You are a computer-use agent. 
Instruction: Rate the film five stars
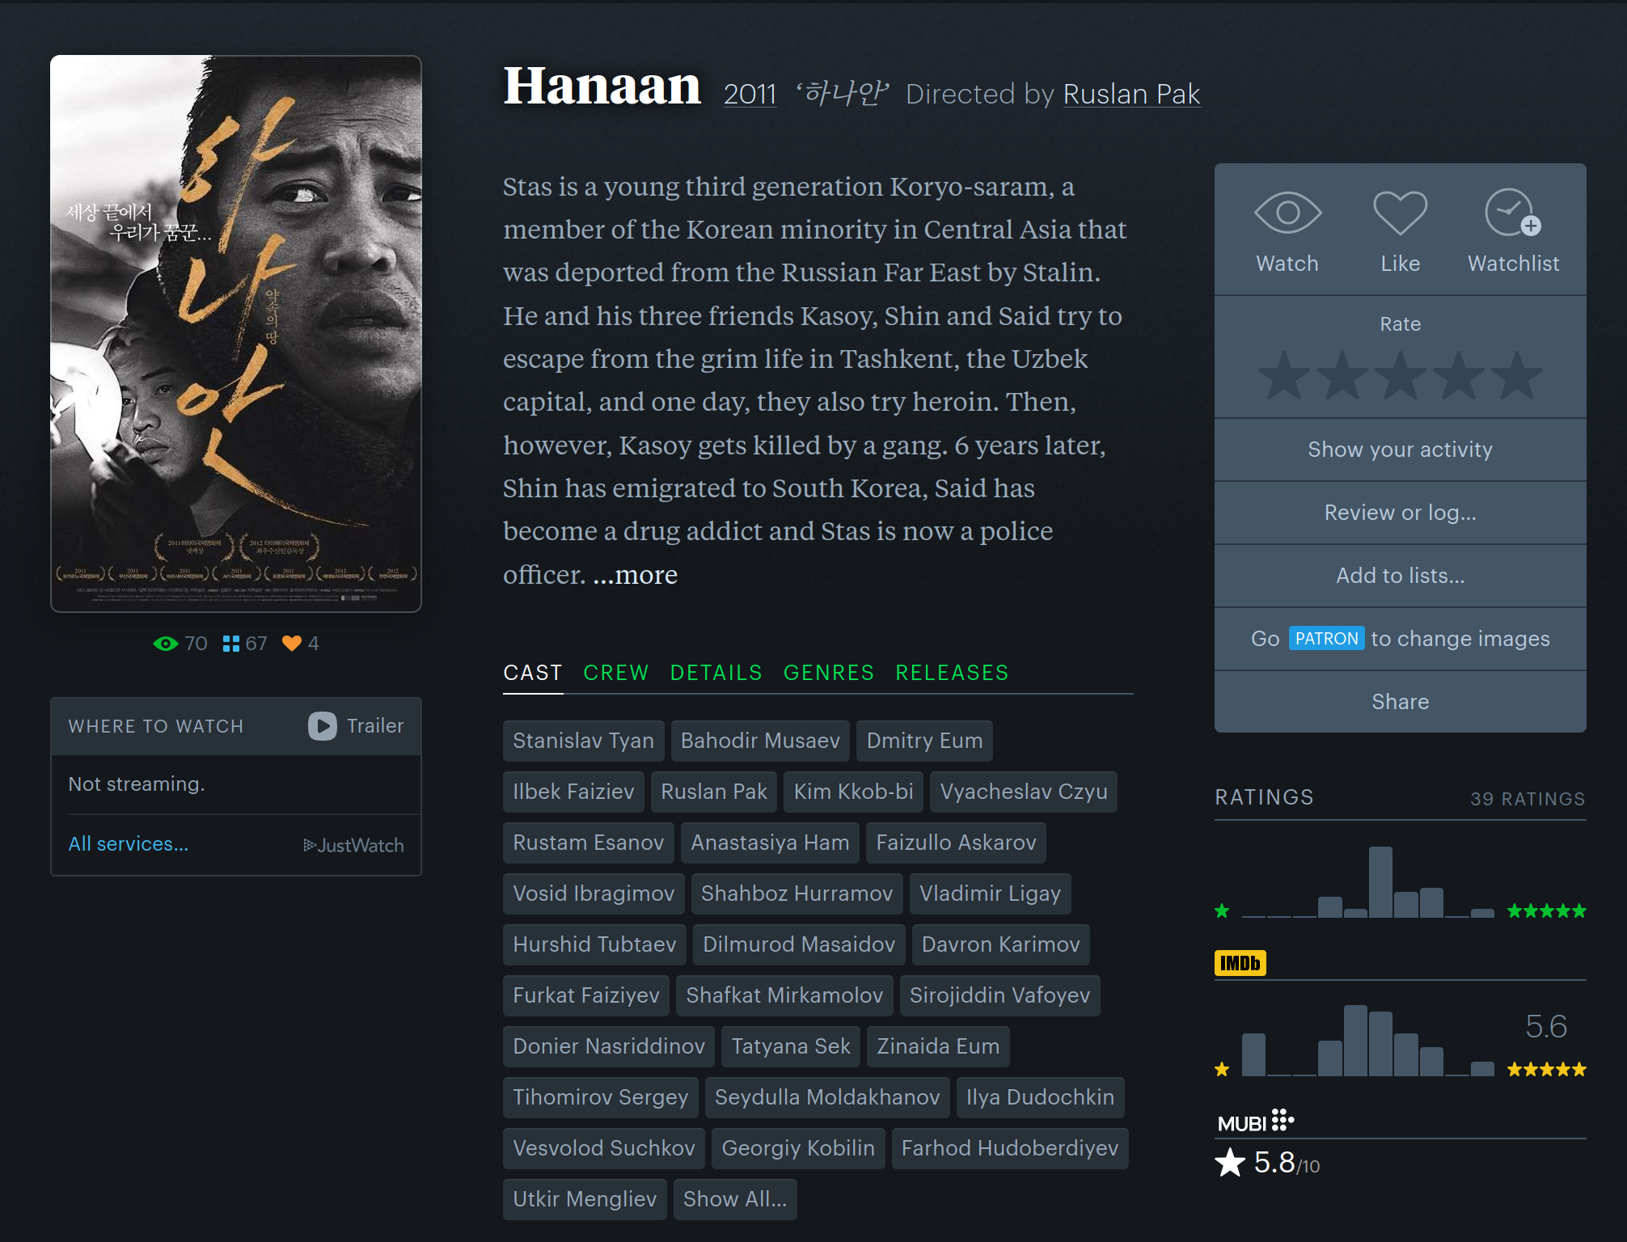1517,376
